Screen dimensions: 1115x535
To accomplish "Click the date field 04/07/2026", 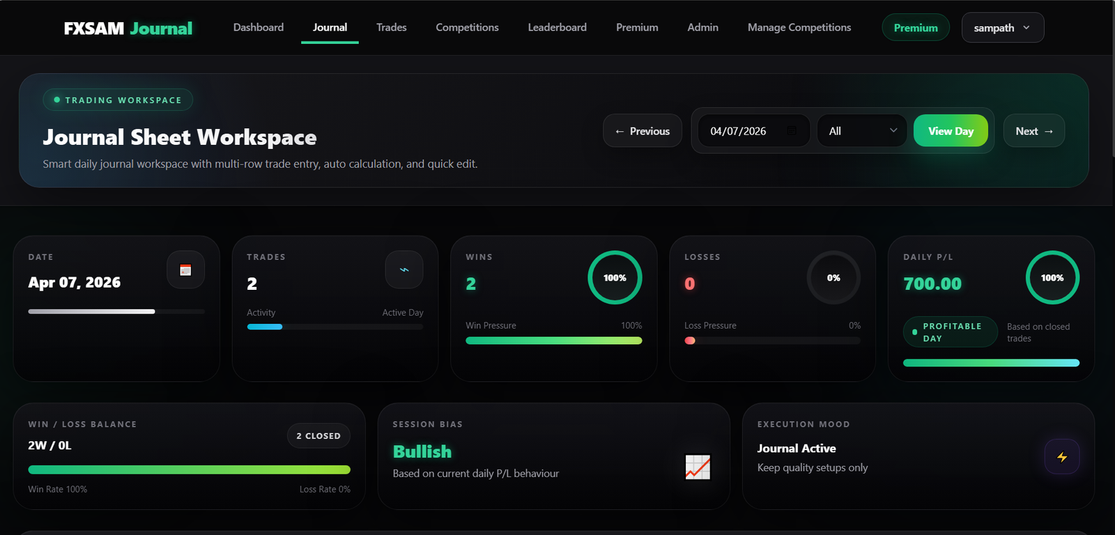I will [753, 131].
